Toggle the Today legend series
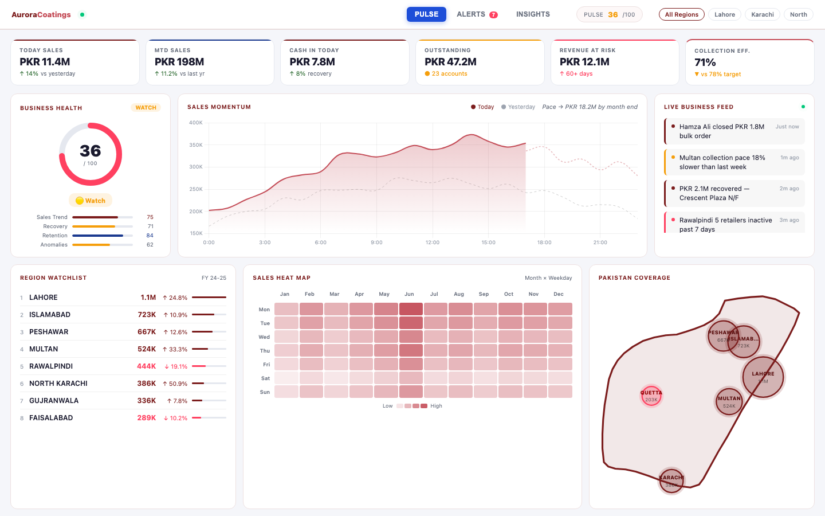The image size is (825, 516). tap(482, 107)
